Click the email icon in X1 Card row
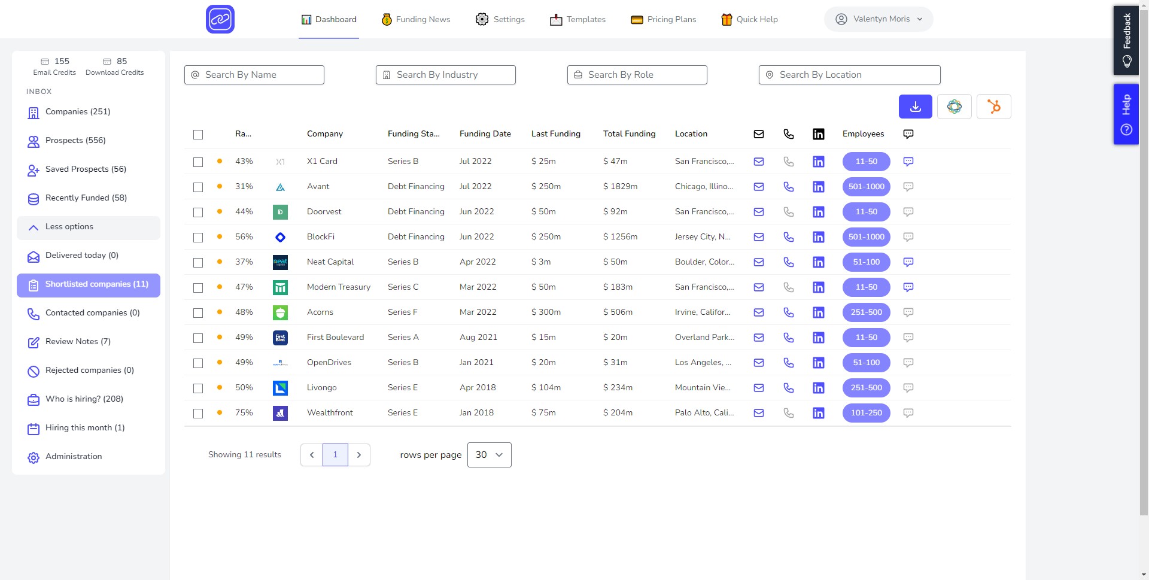 coord(759,162)
